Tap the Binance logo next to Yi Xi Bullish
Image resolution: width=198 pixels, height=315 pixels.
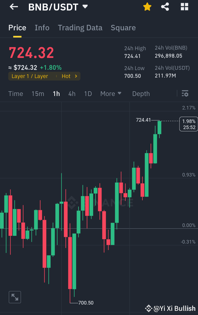[x=149, y=308]
